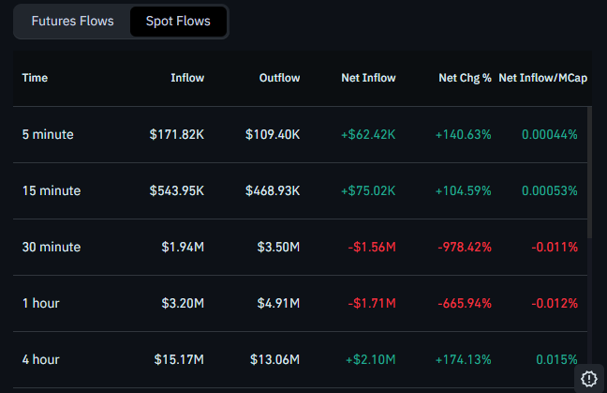Click net inflow +$2.10M

370,359
